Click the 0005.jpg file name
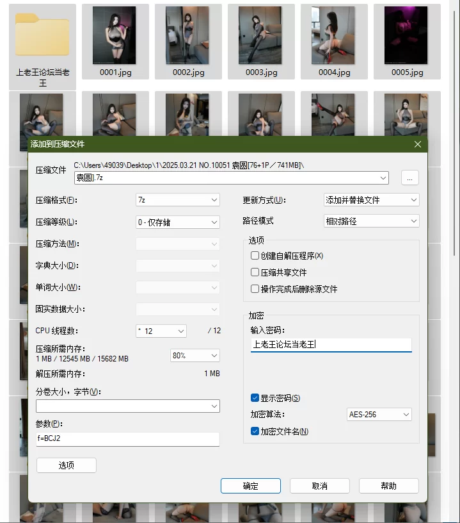This screenshot has width=460, height=523. coord(407,72)
